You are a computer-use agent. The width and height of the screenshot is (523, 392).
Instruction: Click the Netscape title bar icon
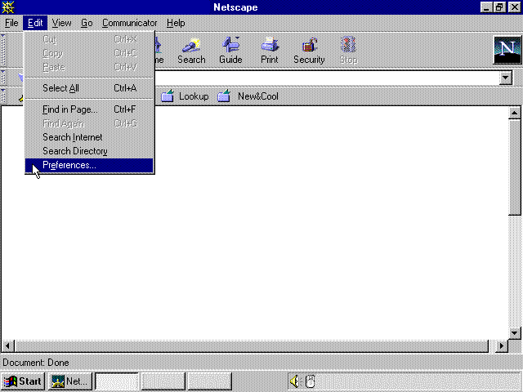[7, 7]
